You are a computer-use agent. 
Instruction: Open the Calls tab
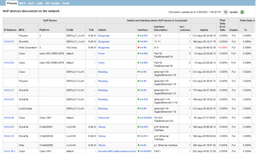(x=39, y=3)
